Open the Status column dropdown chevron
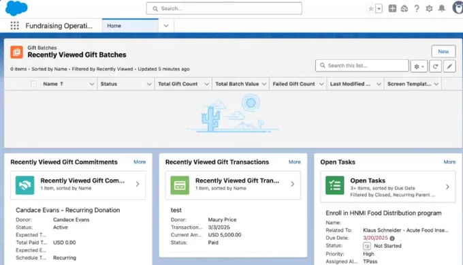The width and height of the screenshot is (463, 265). click(x=149, y=84)
